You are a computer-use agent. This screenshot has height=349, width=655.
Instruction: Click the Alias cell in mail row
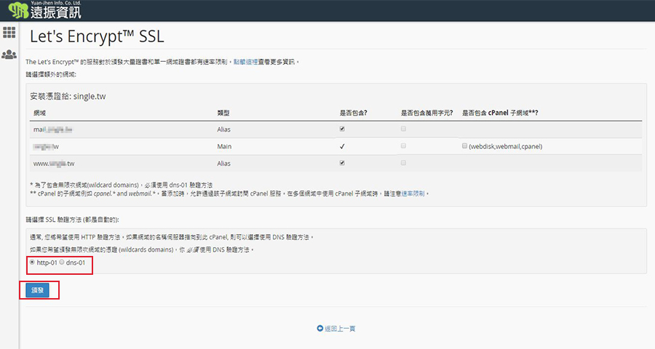coord(224,129)
